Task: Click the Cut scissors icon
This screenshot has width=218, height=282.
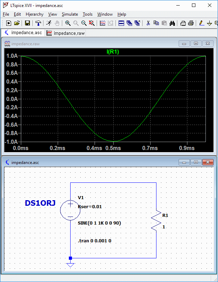Action: point(148,23)
